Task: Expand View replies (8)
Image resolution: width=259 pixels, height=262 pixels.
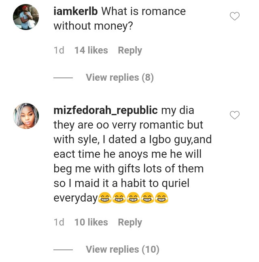Action: point(120,77)
